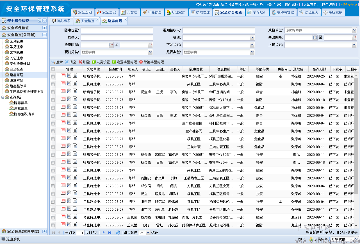Collapse the 安全检查(公司级) sidebar panel
Image resolution: width=360 pixels, height=244 pixels.
point(44,35)
